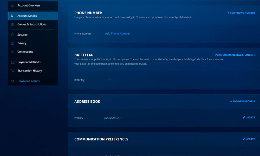
Task: Click the external-link icon beside Download Games
Action: 12,81
